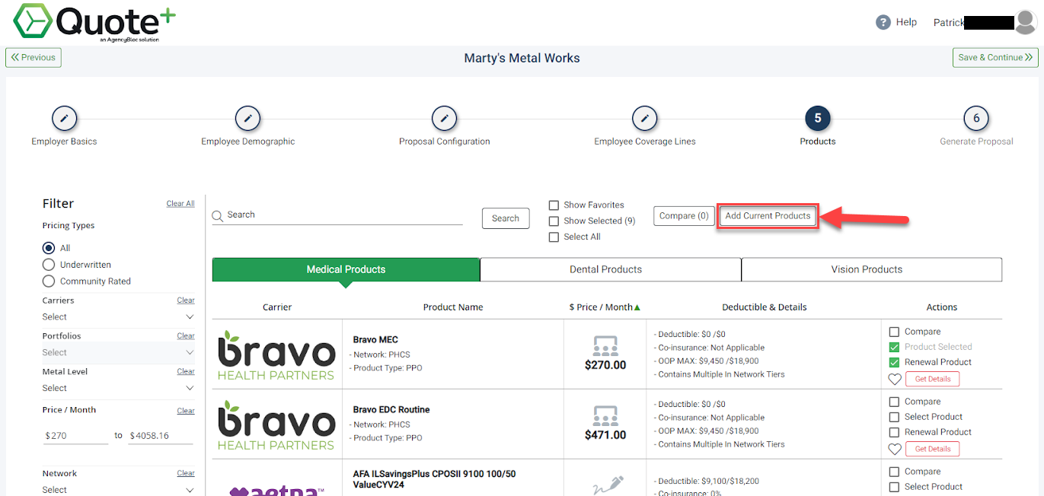Image resolution: width=1044 pixels, height=496 pixels.
Task: Check Select Product for AFA ILSavingsPlus
Action: coord(894,487)
